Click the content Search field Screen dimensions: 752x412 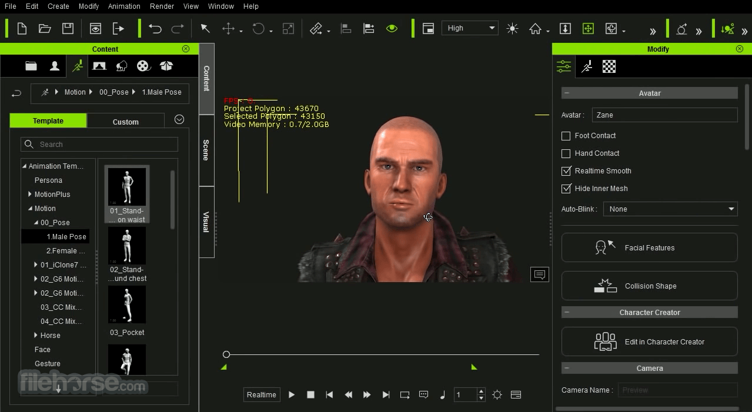[x=99, y=145]
